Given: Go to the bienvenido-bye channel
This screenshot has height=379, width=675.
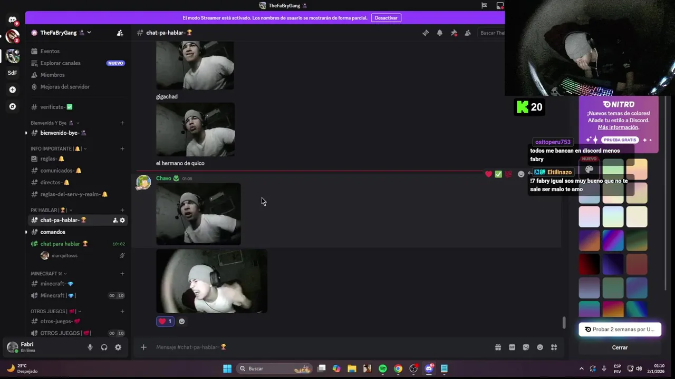Looking at the screenshot, I should (x=78, y=133).
